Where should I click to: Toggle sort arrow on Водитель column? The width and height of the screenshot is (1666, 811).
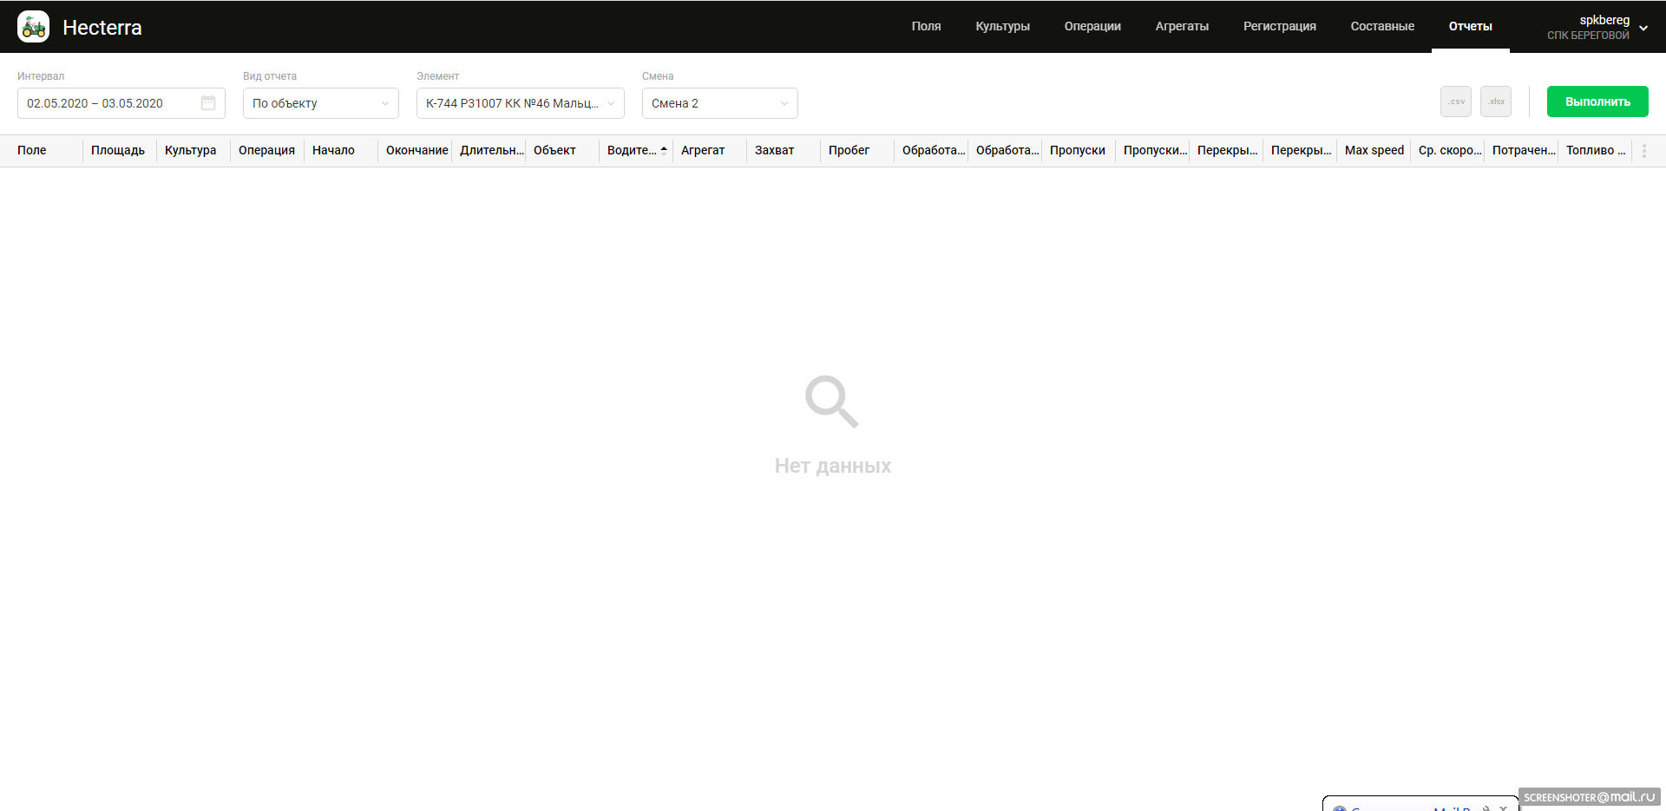[x=664, y=150]
